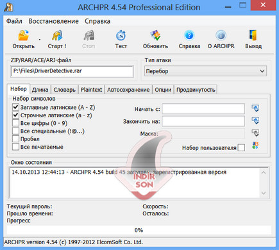The image size is (279, 250).
Task: Enable Все цифры (0 - 9) checkbox
Action: (15, 123)
